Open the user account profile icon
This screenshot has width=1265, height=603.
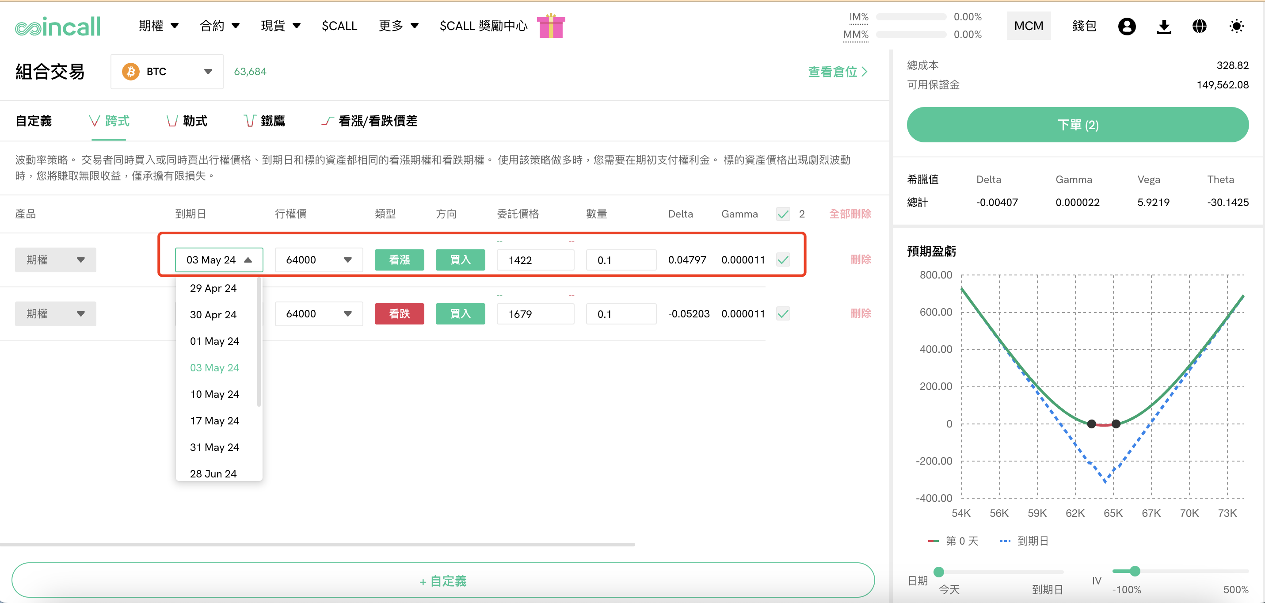click(x=1127, y=26)
